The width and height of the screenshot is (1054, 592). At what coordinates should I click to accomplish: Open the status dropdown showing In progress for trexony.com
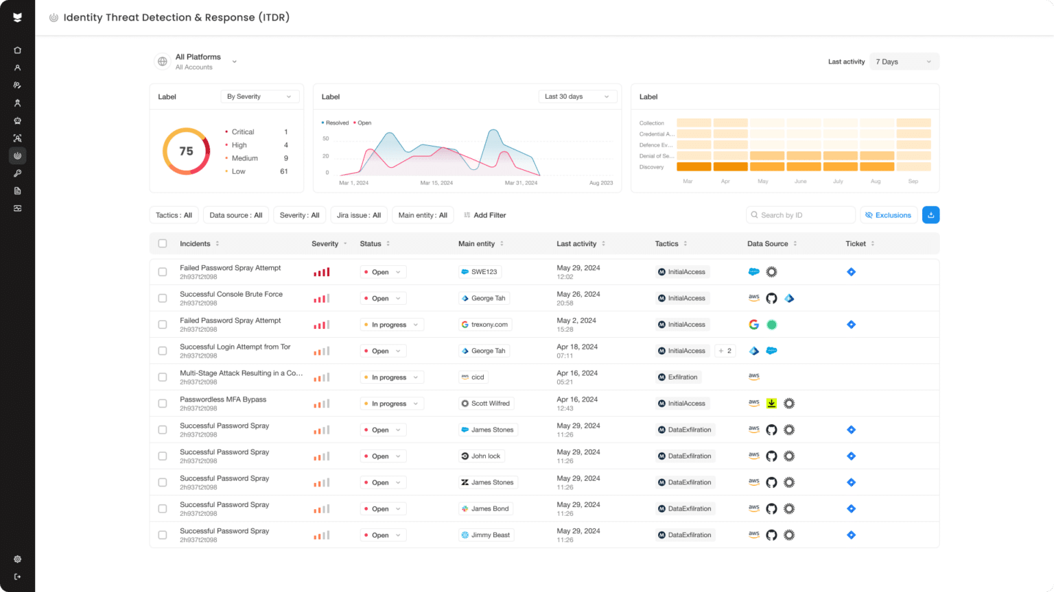[x=392, y=324]
